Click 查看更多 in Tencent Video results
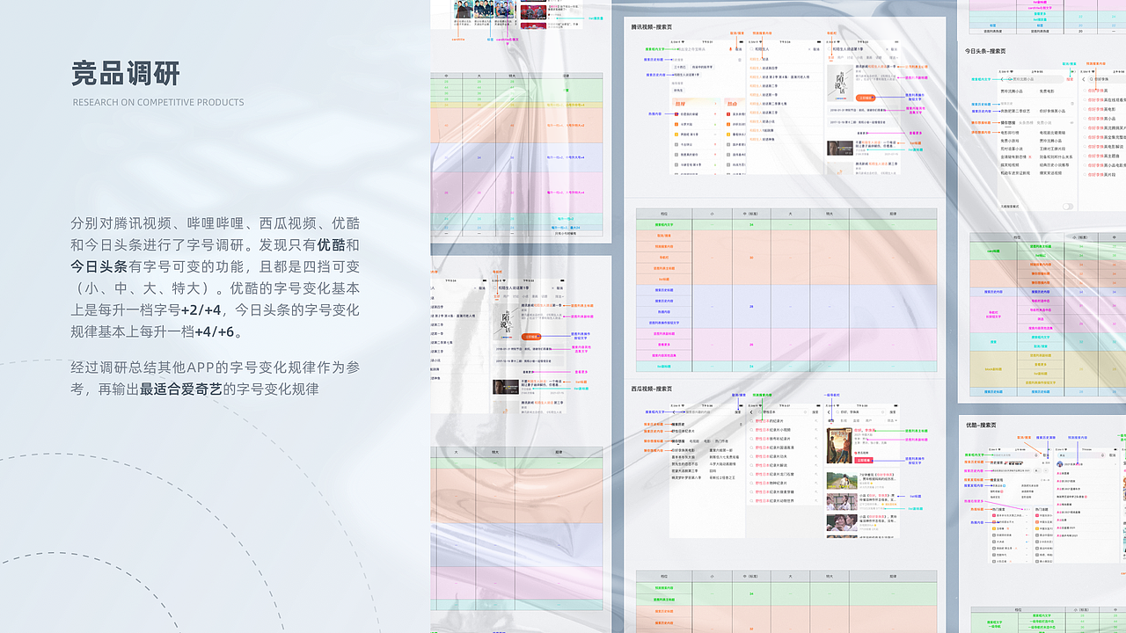 (862, 133)
